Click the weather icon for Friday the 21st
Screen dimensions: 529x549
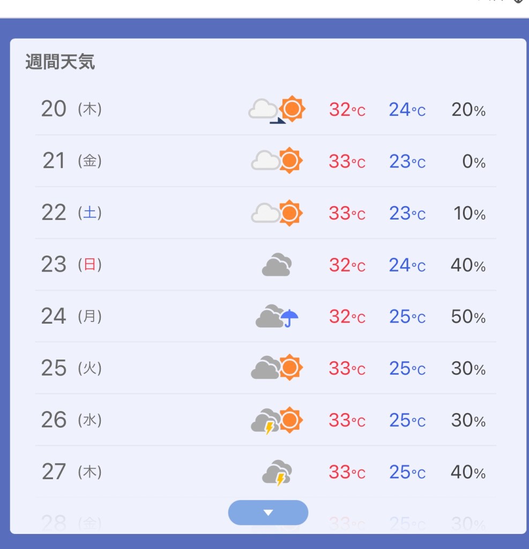[277, 160]
